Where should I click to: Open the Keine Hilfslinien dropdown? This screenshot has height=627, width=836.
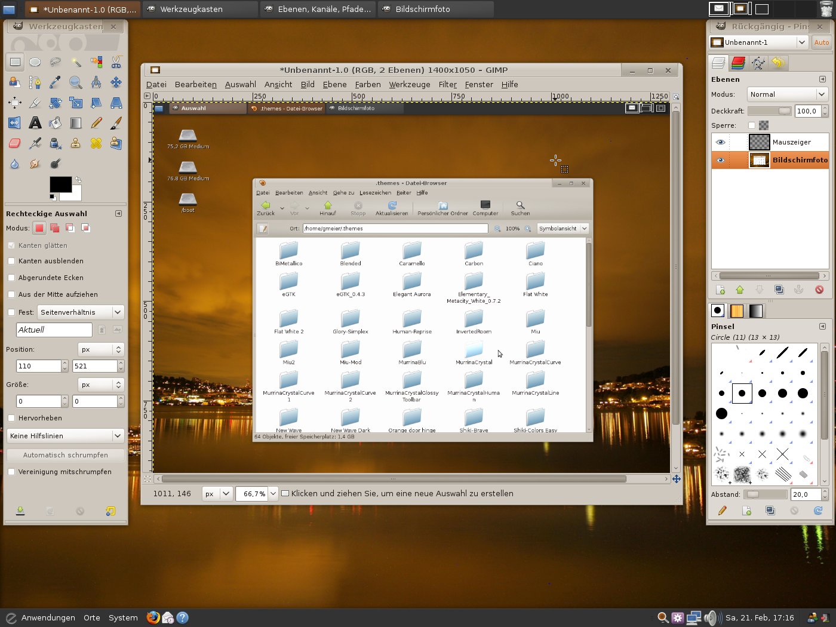point(66,436)
